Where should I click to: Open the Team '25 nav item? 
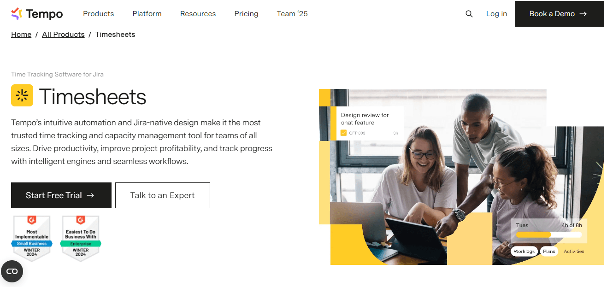pyautogui.click(x=292, y=14)
